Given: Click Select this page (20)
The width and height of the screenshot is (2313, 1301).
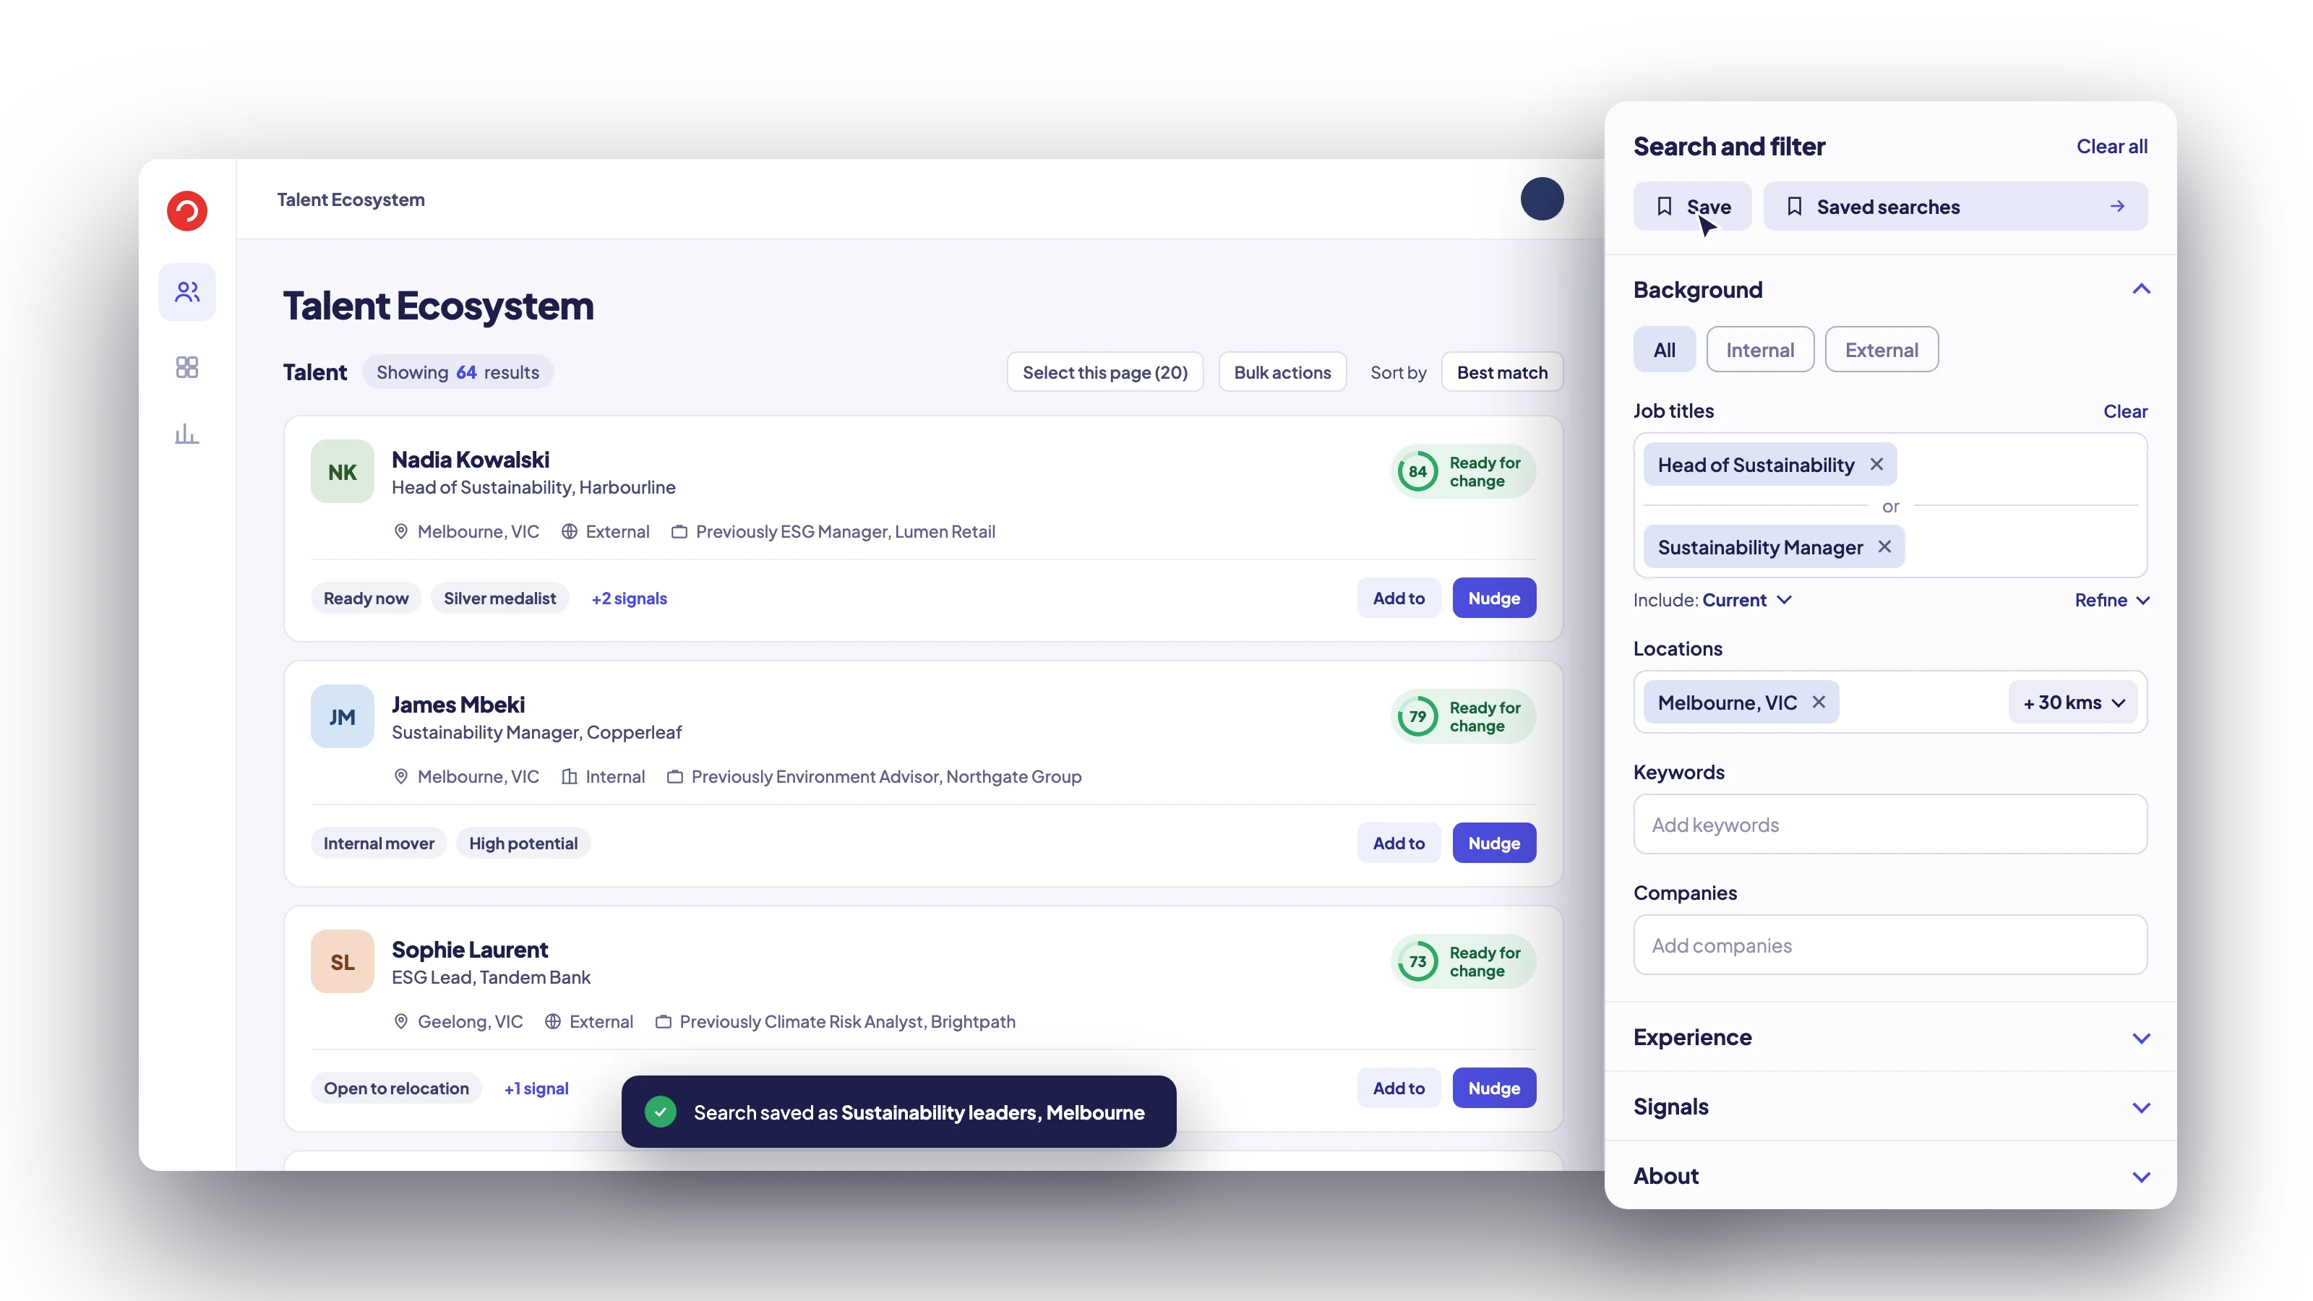Looking at the screenshot, I should click(x=1104, y=372).
